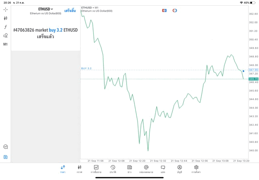Screen dimensions: 259x180
Task: Tap the new order icon at sidebar bottom
Action: coord(6,157)
